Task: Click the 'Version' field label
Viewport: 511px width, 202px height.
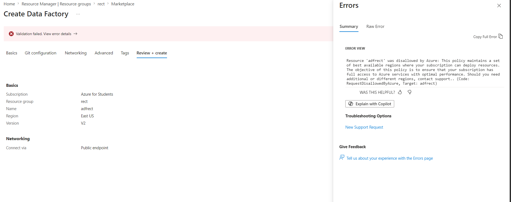Action: click(x=12, y=123)
